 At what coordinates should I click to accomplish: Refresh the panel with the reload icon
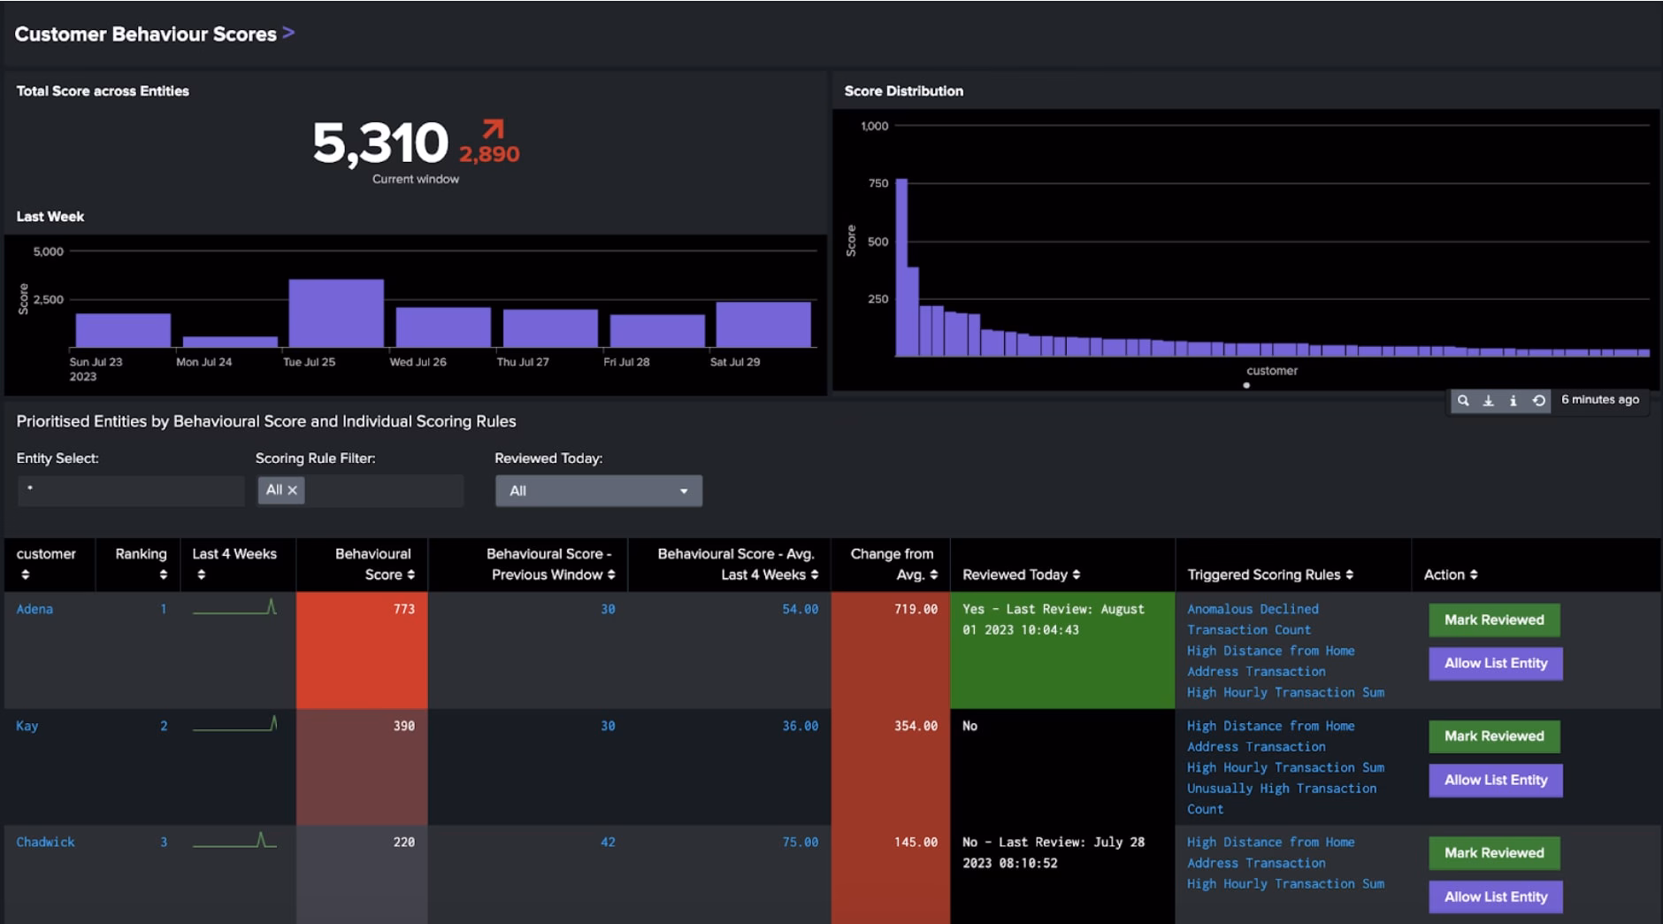coord(1539,400)
